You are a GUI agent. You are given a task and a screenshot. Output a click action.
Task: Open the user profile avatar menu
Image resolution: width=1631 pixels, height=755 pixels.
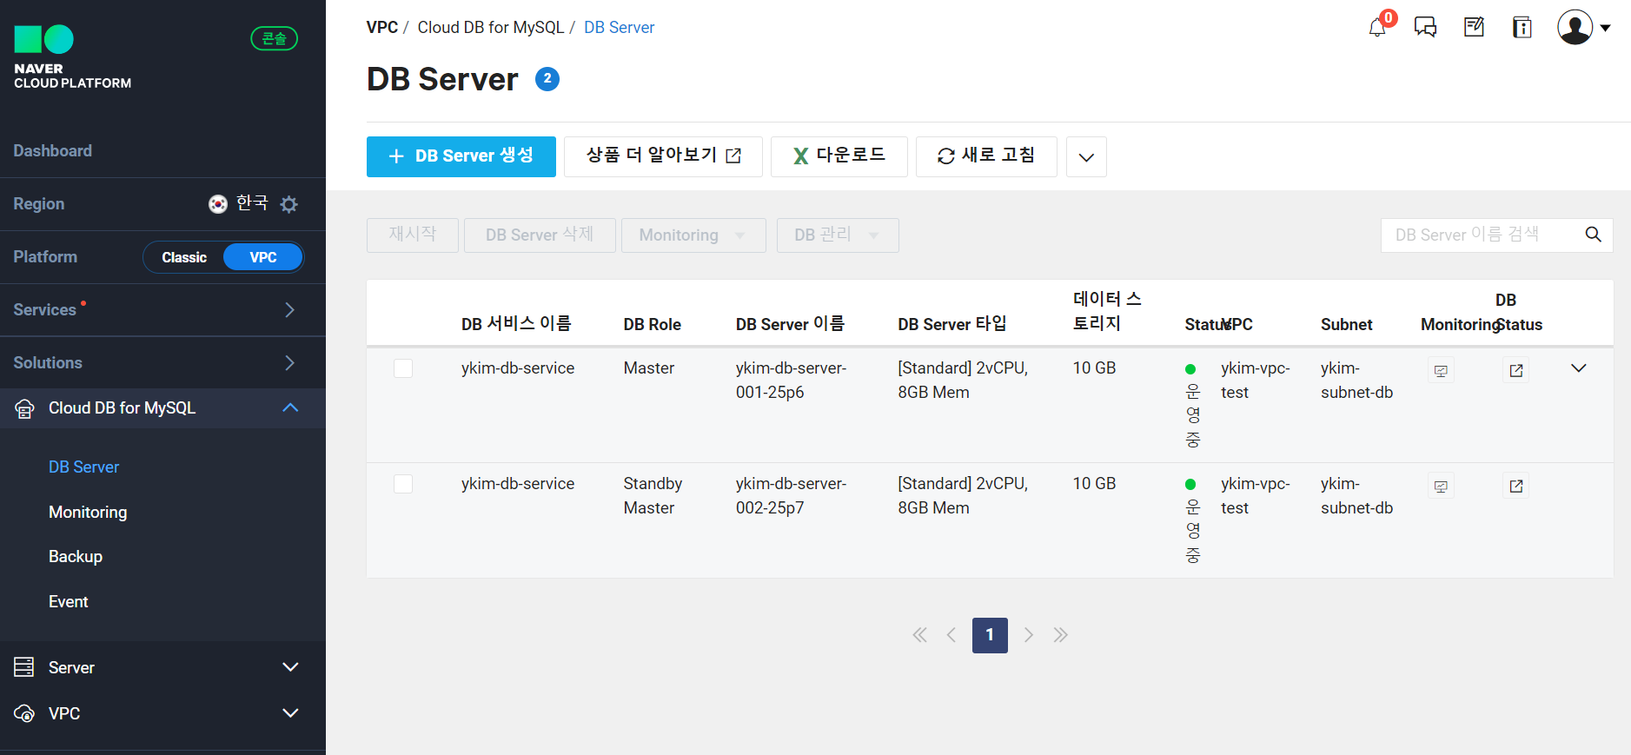point(1583,27)
